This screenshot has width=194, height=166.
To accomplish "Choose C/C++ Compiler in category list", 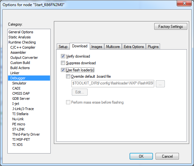I will (x=23, y=47).
